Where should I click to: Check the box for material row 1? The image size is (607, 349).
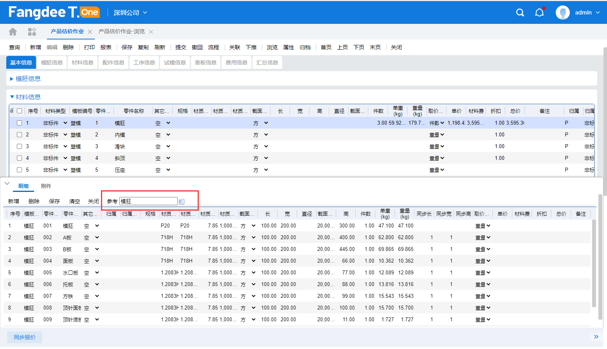pos(19,123)
